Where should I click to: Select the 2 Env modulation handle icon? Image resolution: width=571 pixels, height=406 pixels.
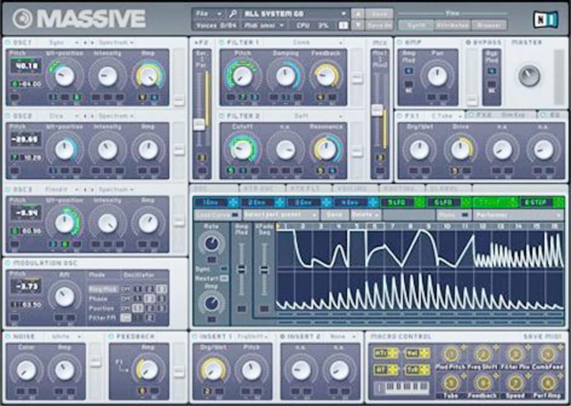click(280, 203)
